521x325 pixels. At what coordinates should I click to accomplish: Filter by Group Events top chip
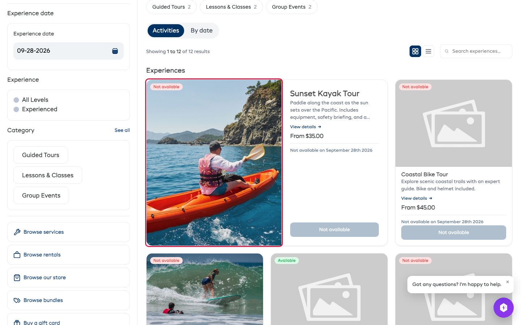click(x=292, y=7)
